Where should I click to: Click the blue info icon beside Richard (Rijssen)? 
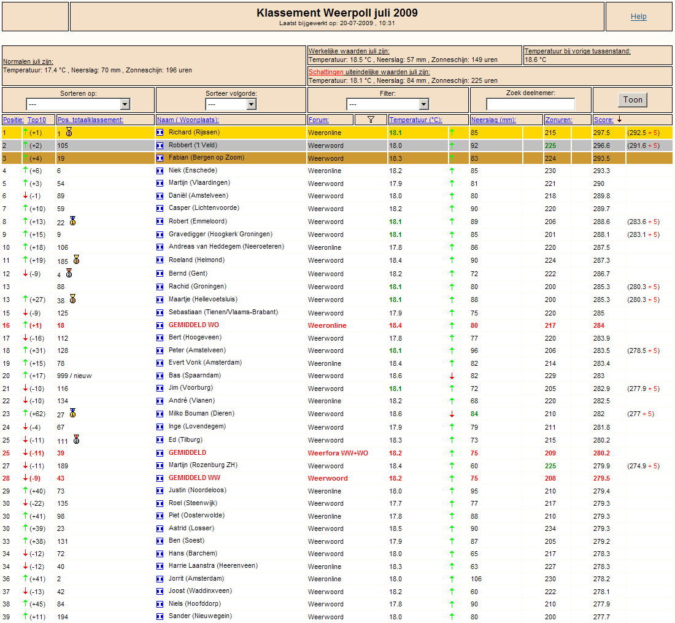[x=160, y=133]
